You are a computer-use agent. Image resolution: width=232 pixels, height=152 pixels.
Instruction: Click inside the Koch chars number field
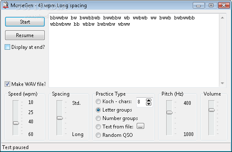141,102
